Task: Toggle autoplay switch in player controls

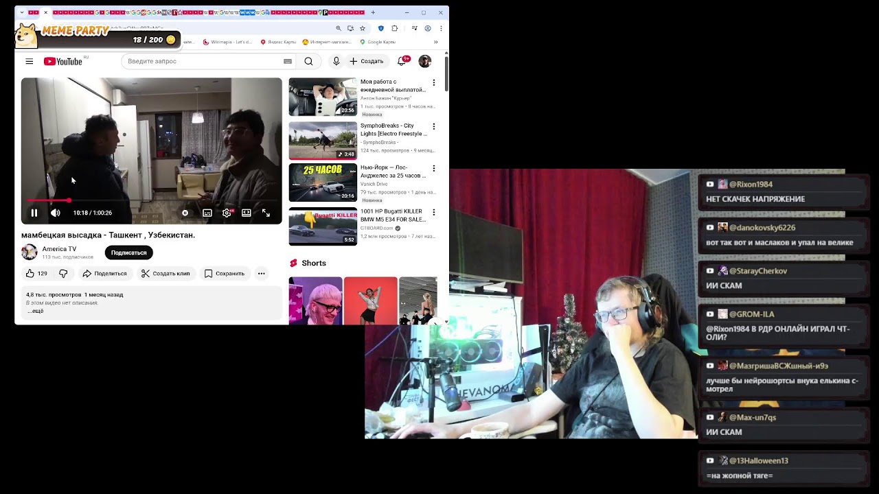Action: pyautogui.click(x=185, y=213)
